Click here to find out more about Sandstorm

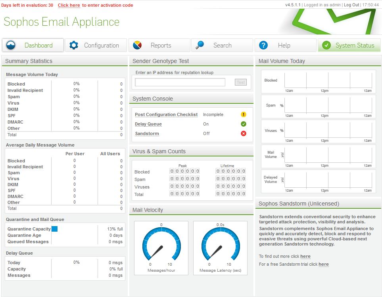coord(305,256)
